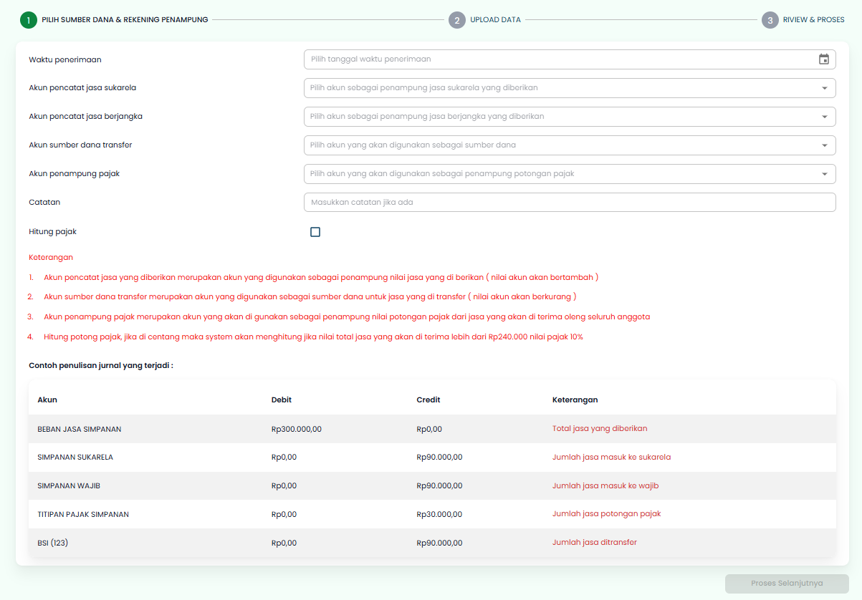Expand the Akun pencatat jasa sukarela dropdown arrow
Screen dimensions: 862x600
pos(823,88)
